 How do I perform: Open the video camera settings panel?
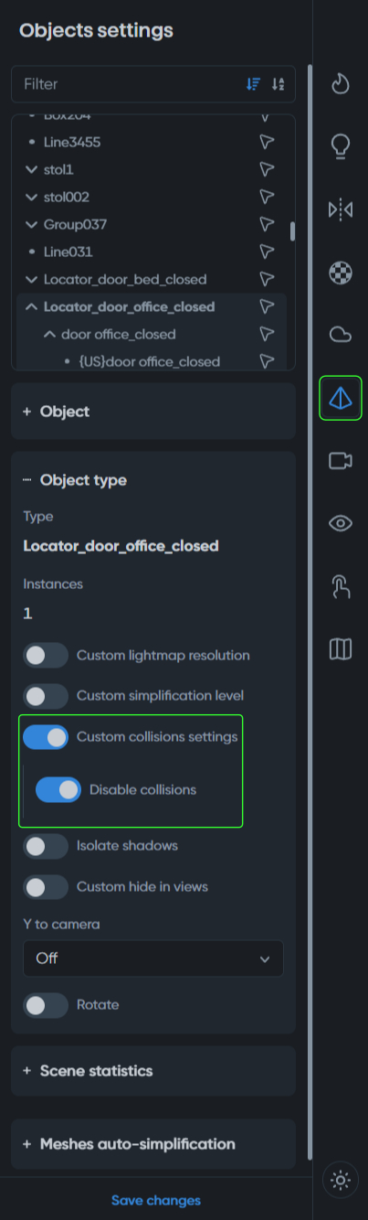coord(341,461)
